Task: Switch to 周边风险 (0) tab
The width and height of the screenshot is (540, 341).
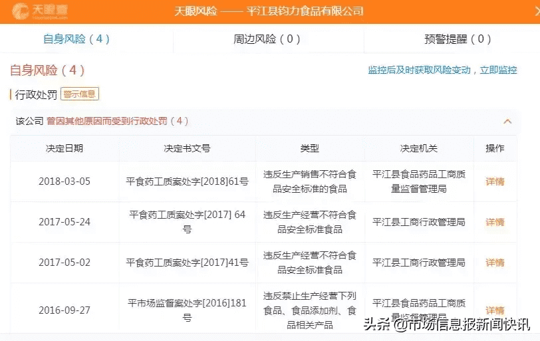Action: point(267,39)
